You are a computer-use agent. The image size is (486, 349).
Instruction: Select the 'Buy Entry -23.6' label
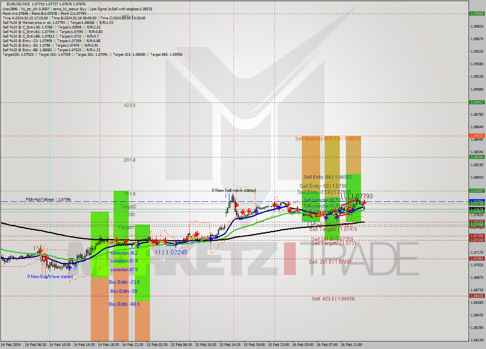click(124, 282)
